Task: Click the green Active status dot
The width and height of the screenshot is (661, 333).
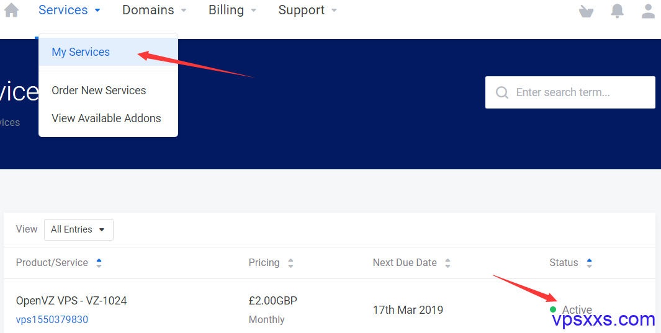Action: [x=553, y=309]
